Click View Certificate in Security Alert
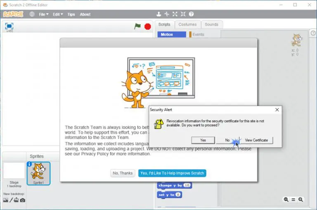The image size is (317, 210). point(256,140)
